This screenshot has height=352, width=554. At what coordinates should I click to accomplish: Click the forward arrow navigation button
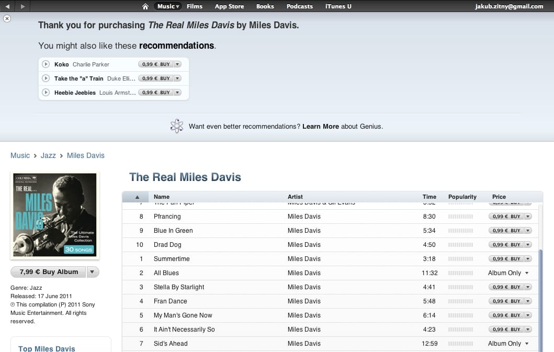tap(22, 6)
